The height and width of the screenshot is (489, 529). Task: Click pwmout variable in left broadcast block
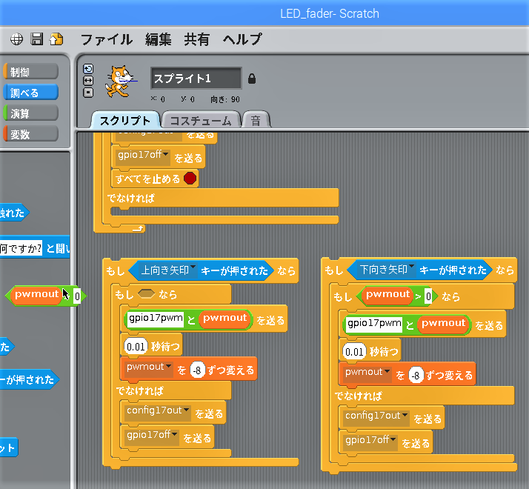click(225, 319)
